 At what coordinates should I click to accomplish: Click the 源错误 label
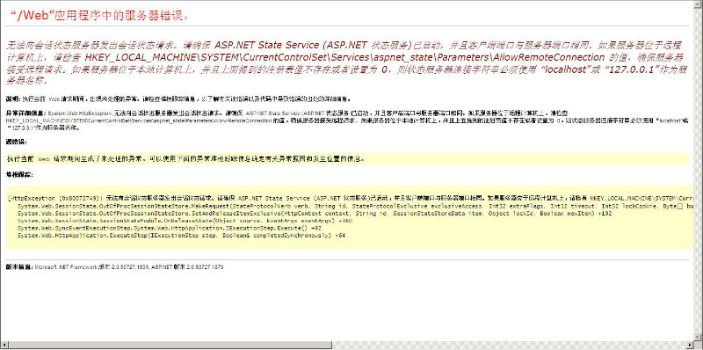(x=16, y=142)
